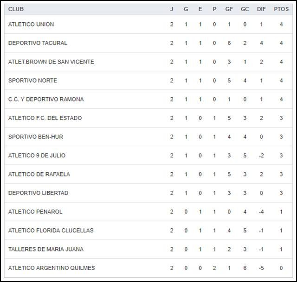297x282 pixels.
Task: Select ATLETICO FLORIDA CLUCELLAS club name
Action: click(51, 231)
